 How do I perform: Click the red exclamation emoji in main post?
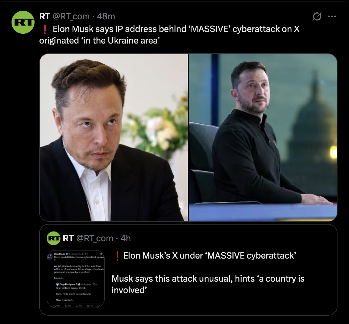click(x=45, y=29)
